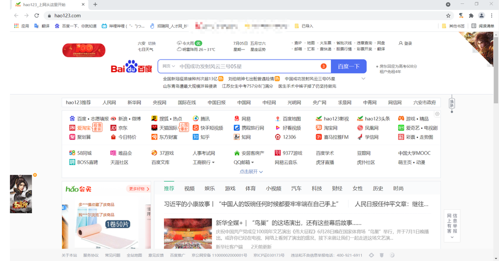The height and width of the screenshot is (261, 499).
Task: Click 更多好物 button
Action: pyautogui.click(x=139, y=189)
